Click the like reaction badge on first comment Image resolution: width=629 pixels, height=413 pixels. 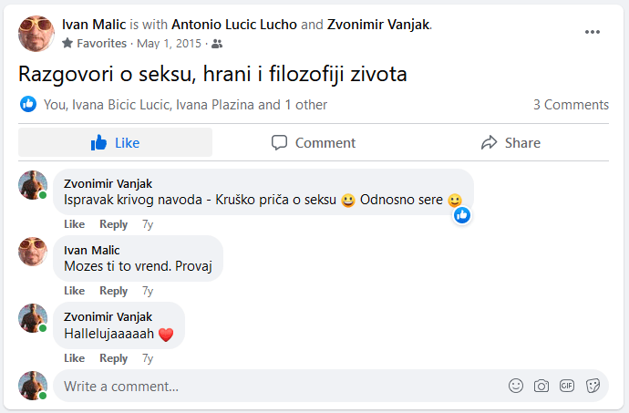point(462,215)
